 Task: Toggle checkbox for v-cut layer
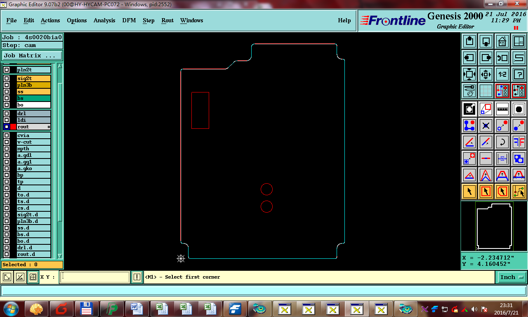pyautogui.click(x=7, y=142)
